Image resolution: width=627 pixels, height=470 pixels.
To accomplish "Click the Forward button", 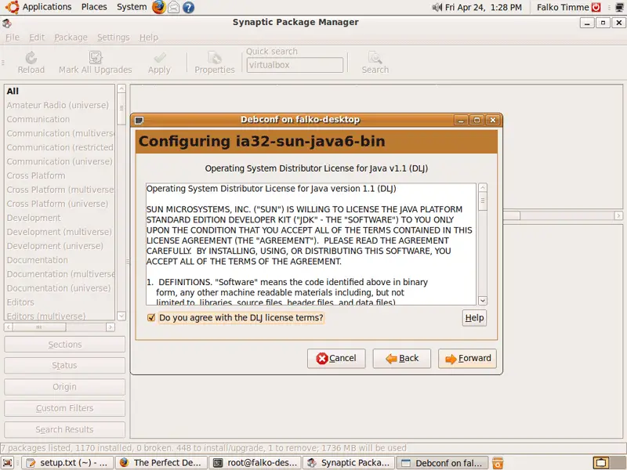I will point(467,359).
